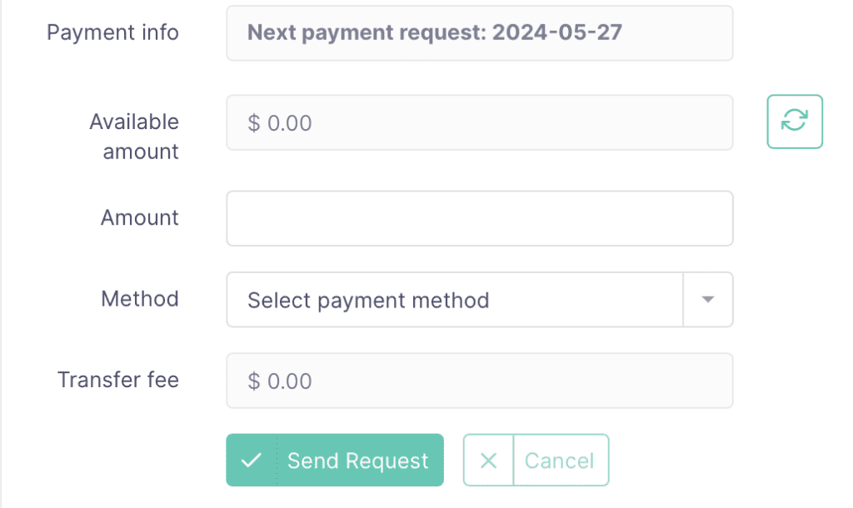This screenshot has height=508, width=853.
Task: Click the Cancel button text
Action: point(559,461)
